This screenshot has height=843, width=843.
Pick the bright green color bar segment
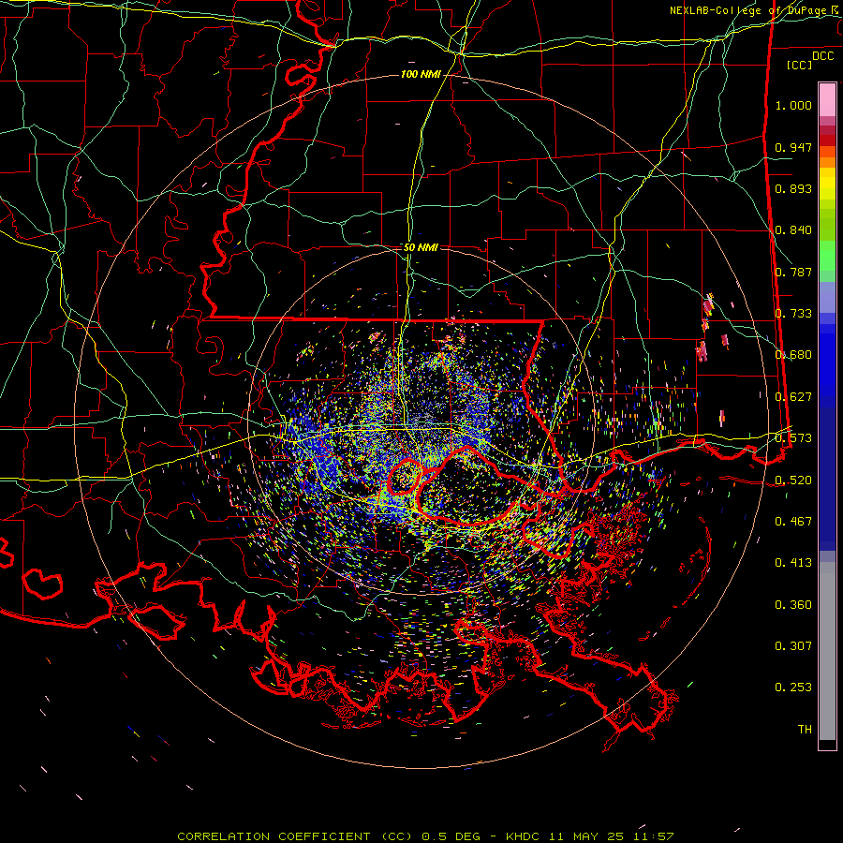pyautogui.click(x=827, y=256)
